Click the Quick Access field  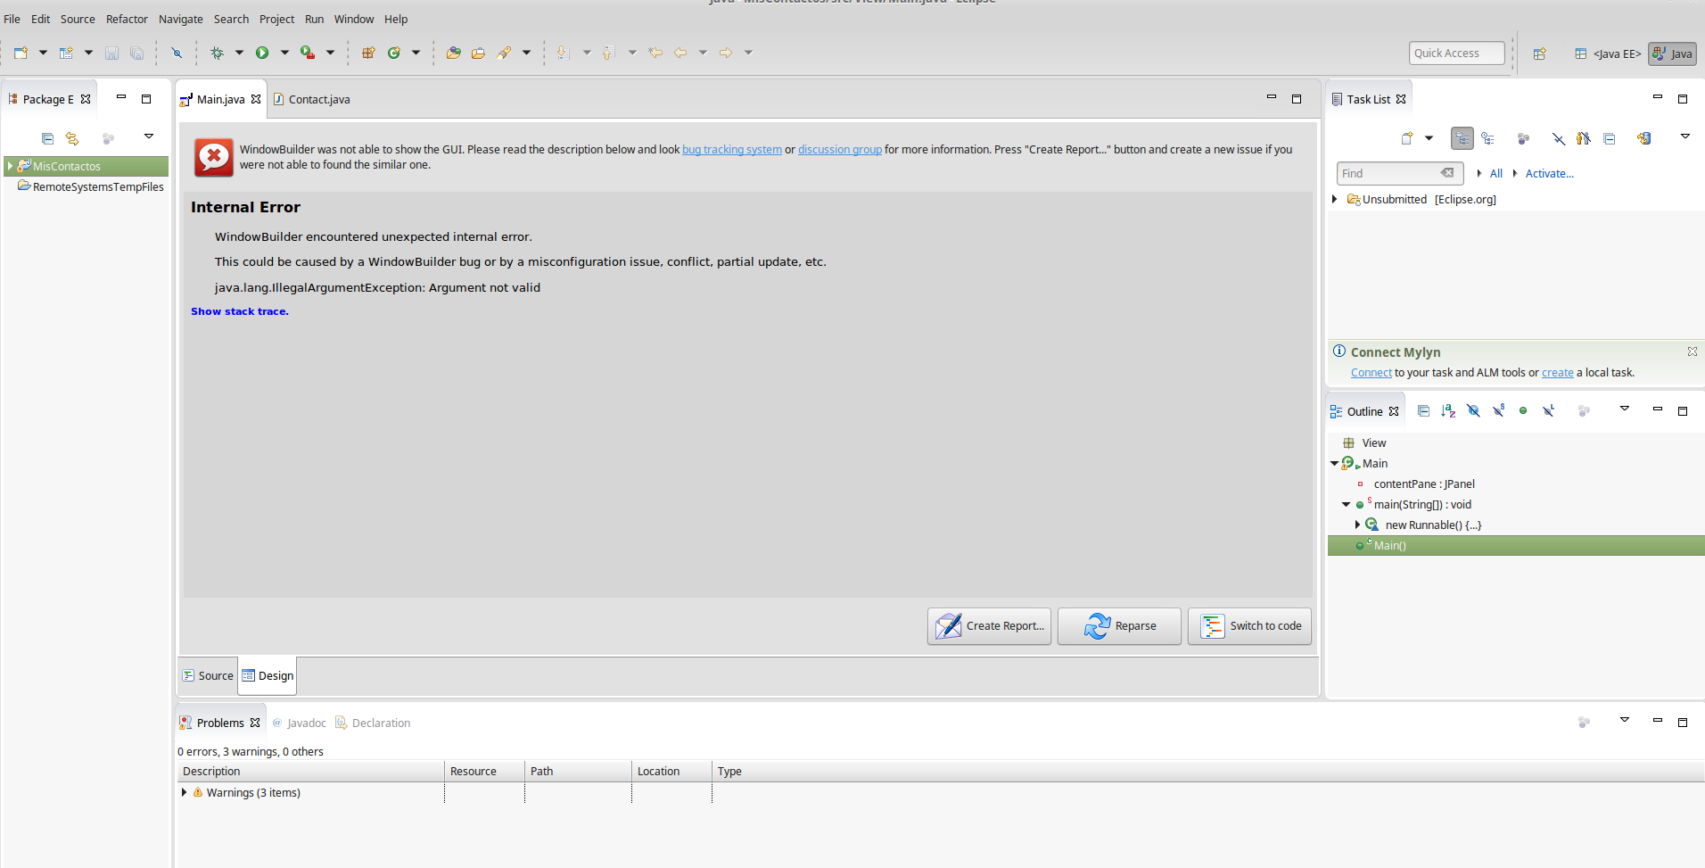point(1457,54)
